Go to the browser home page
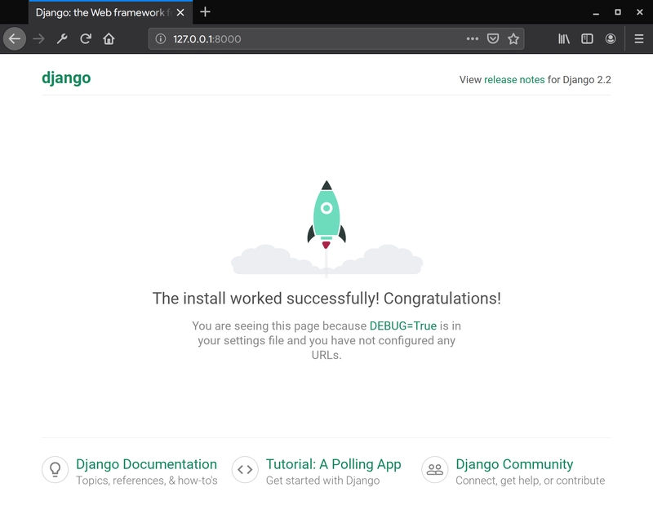 [x=109, y=38]
